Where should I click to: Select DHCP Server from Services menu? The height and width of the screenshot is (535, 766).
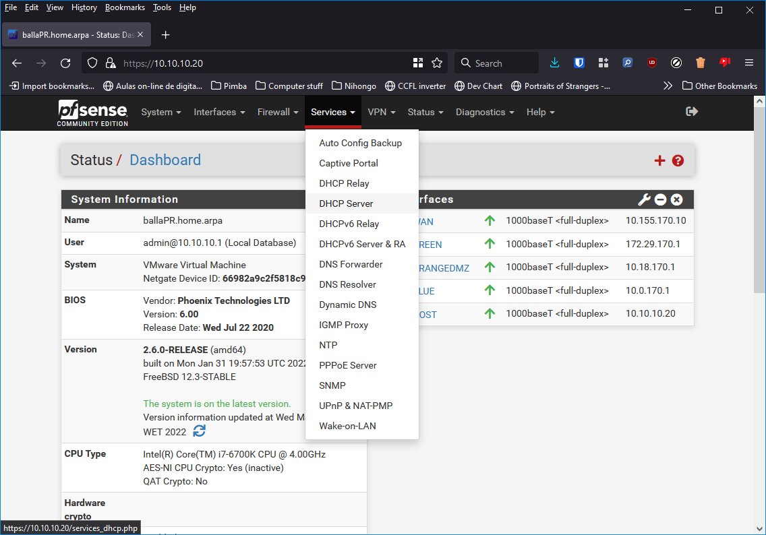point(346,203)
